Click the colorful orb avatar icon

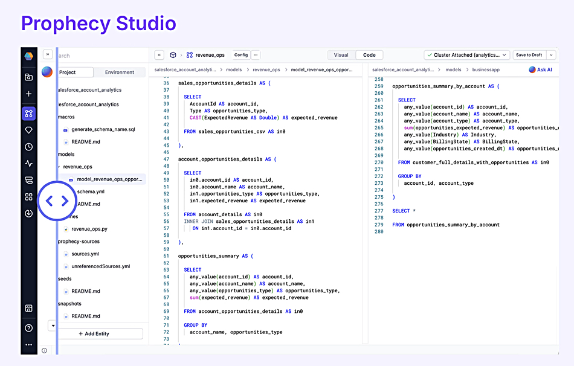(47, 72)
